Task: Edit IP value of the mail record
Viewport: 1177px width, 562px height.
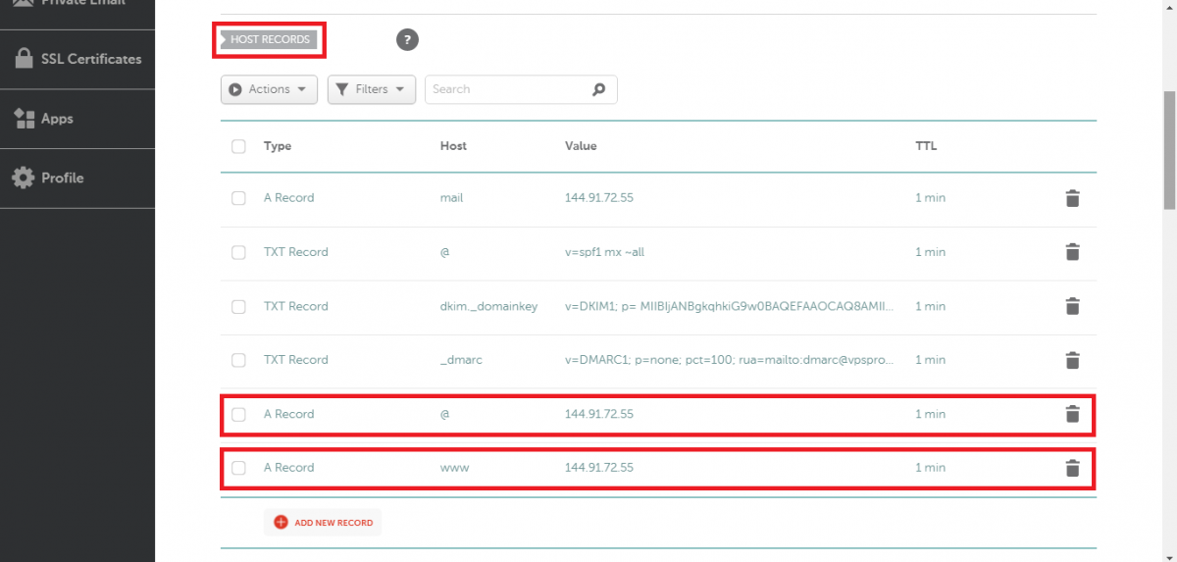Action: (599, 198)
